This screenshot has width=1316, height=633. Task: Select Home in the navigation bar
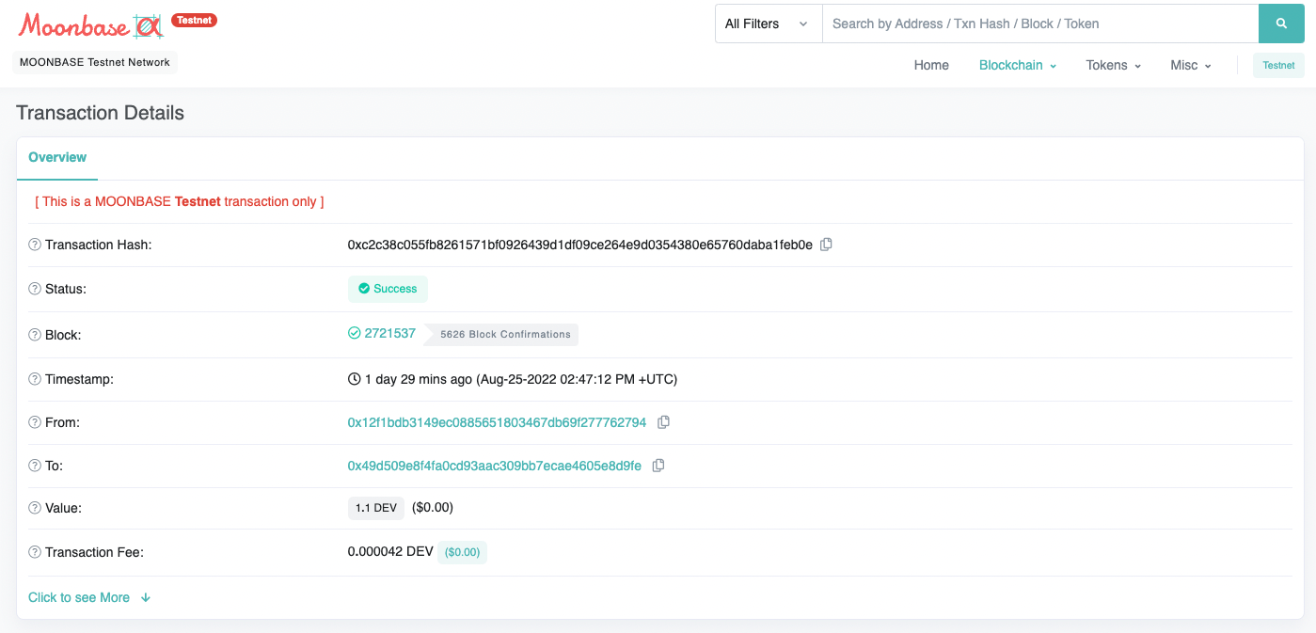931,65
